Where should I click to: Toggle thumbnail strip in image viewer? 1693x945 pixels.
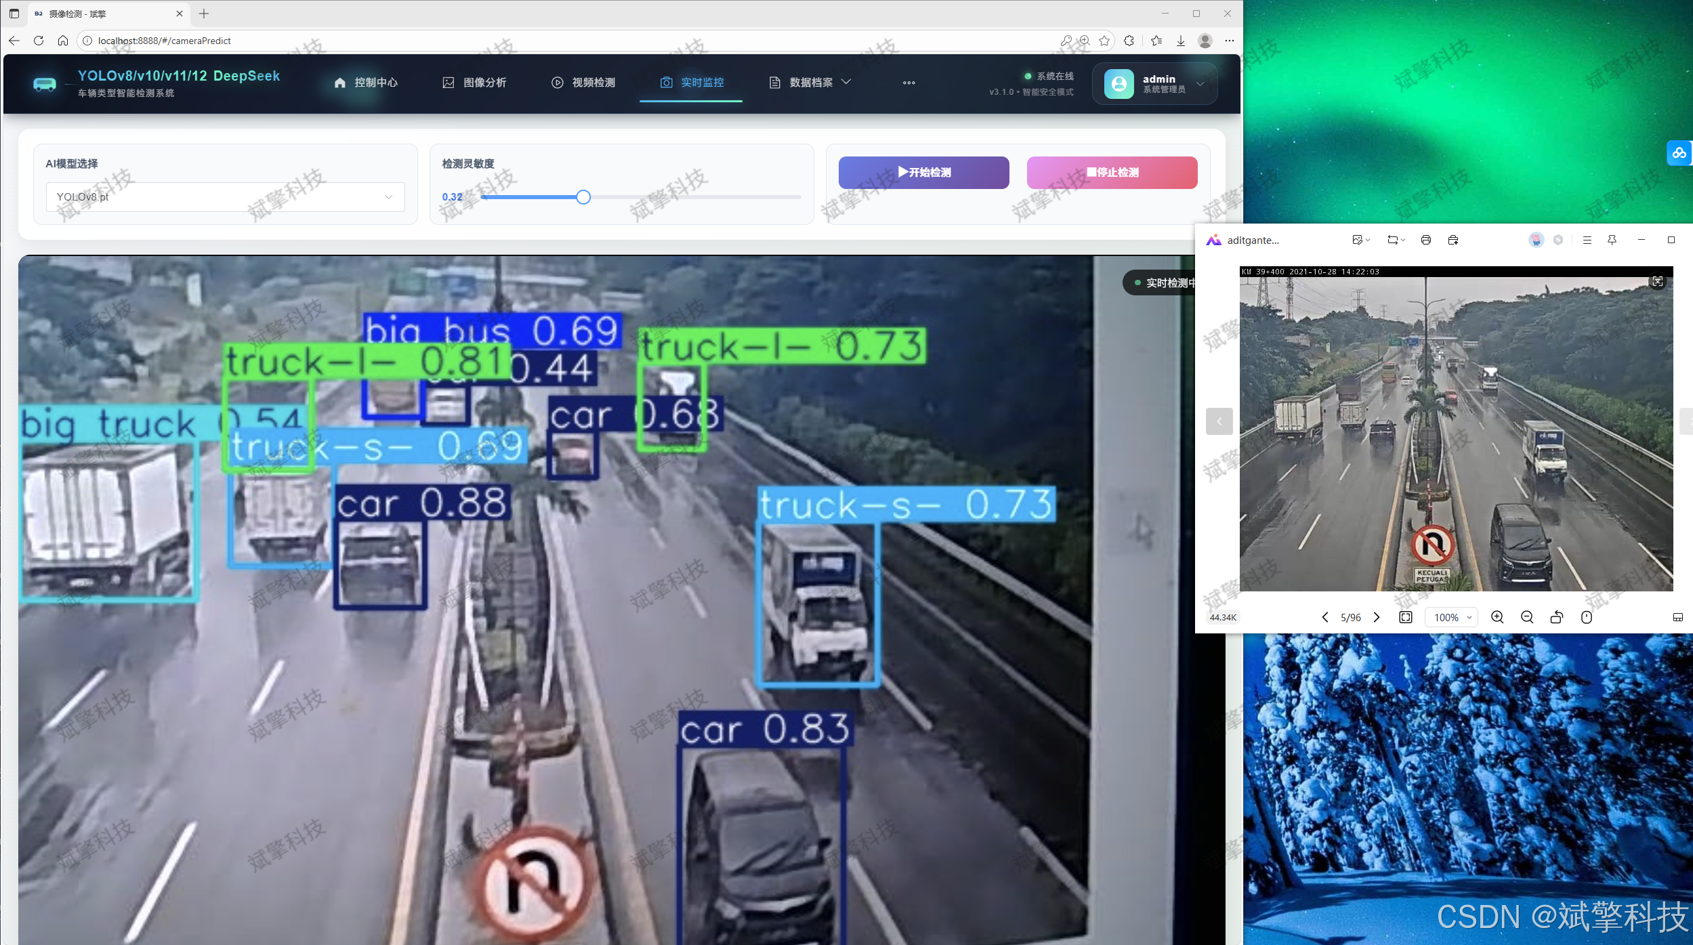click(1678, 617)
